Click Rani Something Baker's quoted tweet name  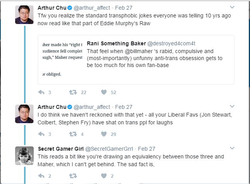pos(116,43)
